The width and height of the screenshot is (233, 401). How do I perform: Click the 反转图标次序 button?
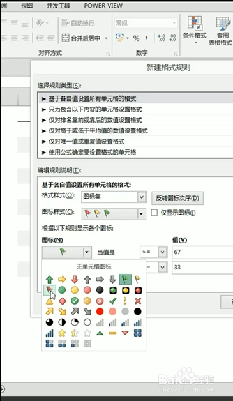coord(177,198)
